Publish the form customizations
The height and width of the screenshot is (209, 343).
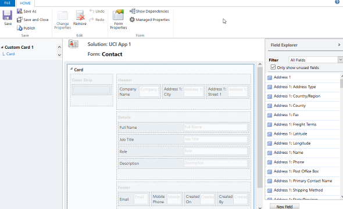click(x=26, y=28)
